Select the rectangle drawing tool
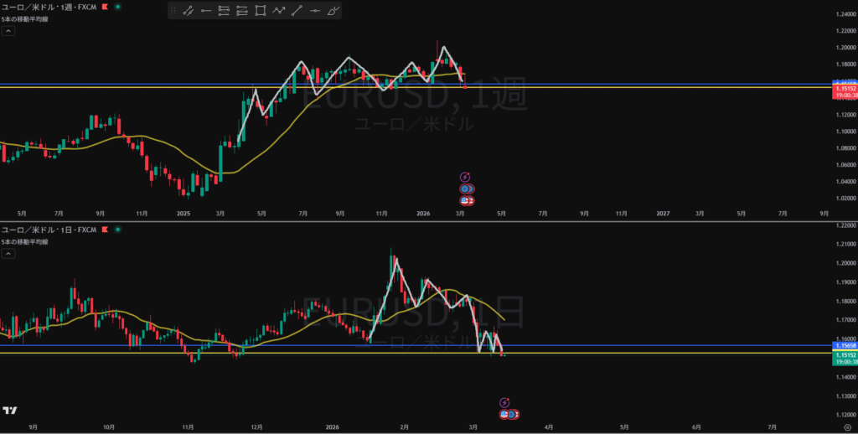This screenshot has width=858, height=434. (261, 11)
